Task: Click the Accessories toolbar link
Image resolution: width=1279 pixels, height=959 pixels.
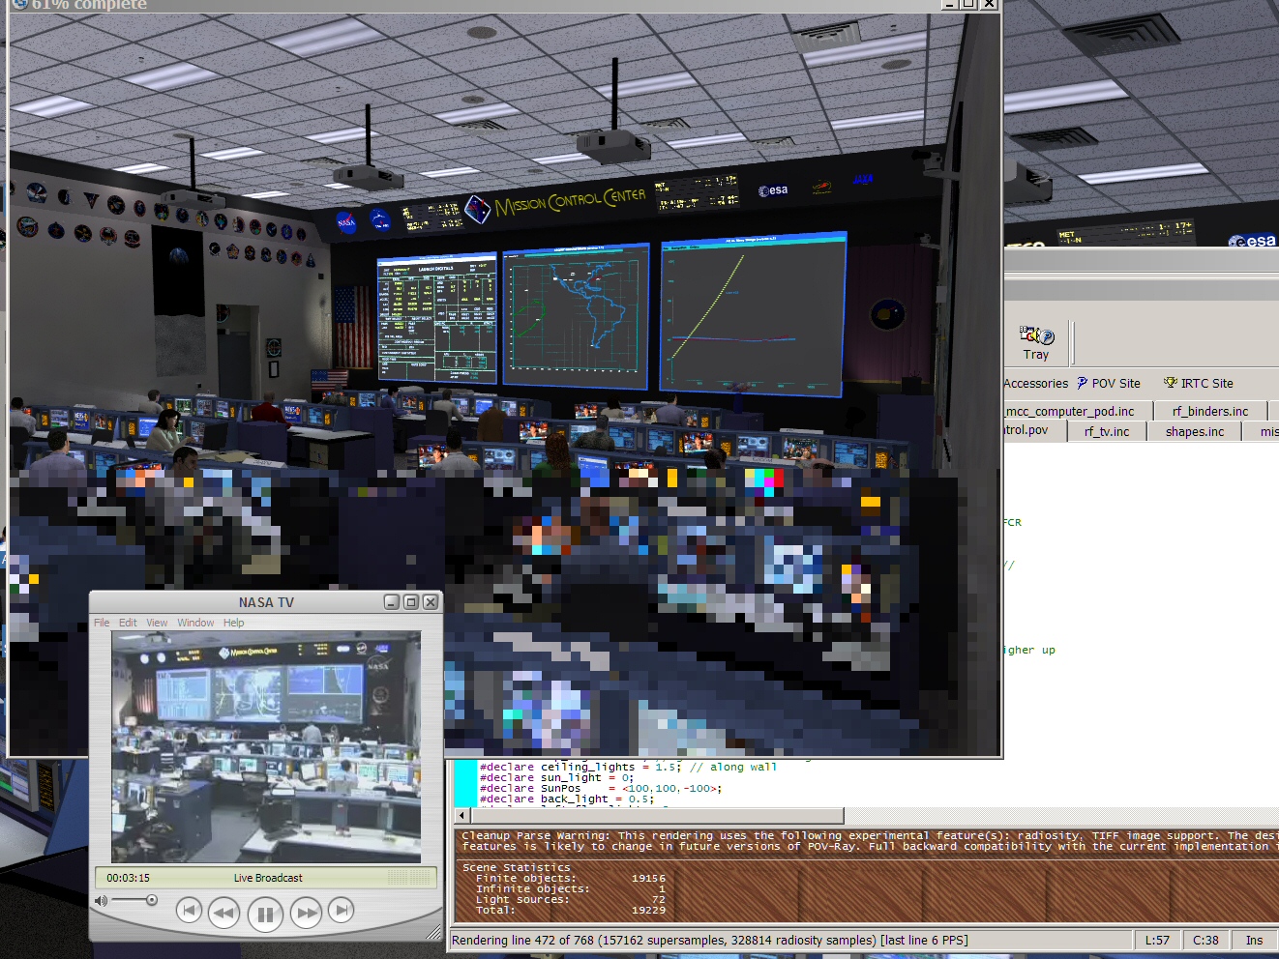Action: pos(1036,383)
